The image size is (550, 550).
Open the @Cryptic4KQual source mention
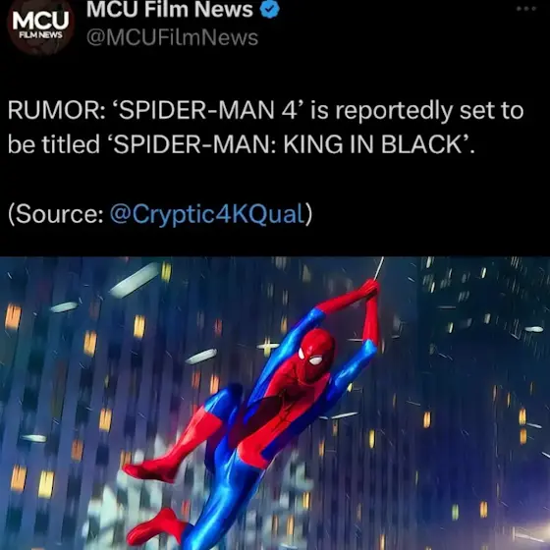[207, 214]
